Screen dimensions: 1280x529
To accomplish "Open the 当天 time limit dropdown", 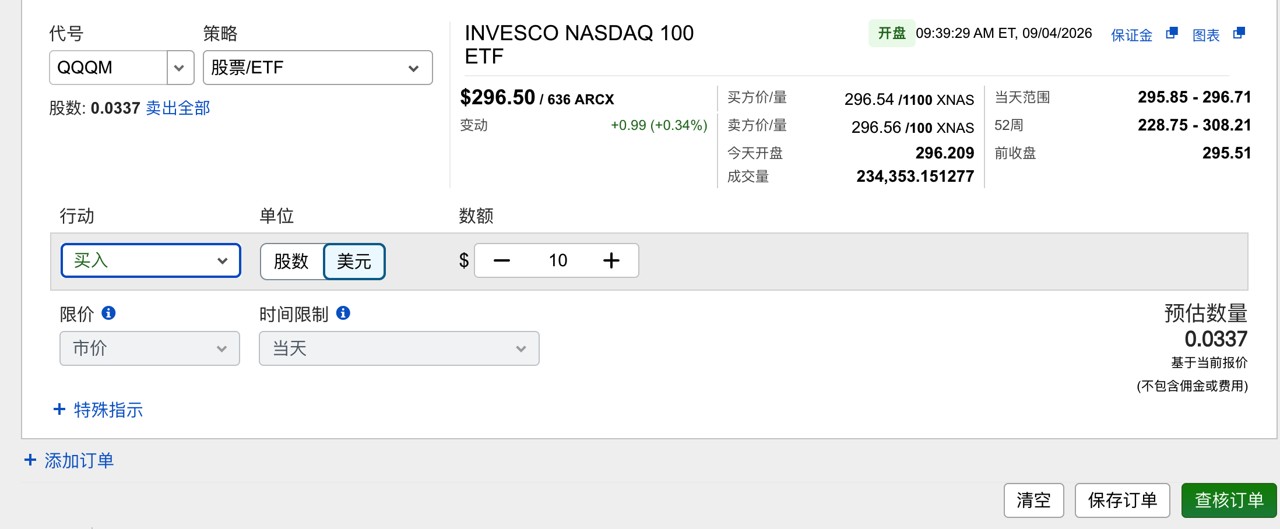I will (399, 348).
